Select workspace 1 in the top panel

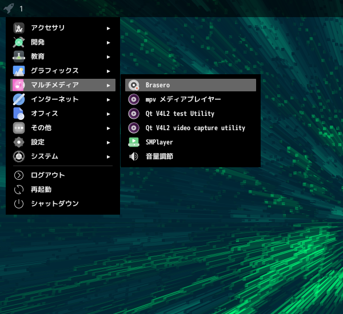pyautogui.click(x=21, y=9)
